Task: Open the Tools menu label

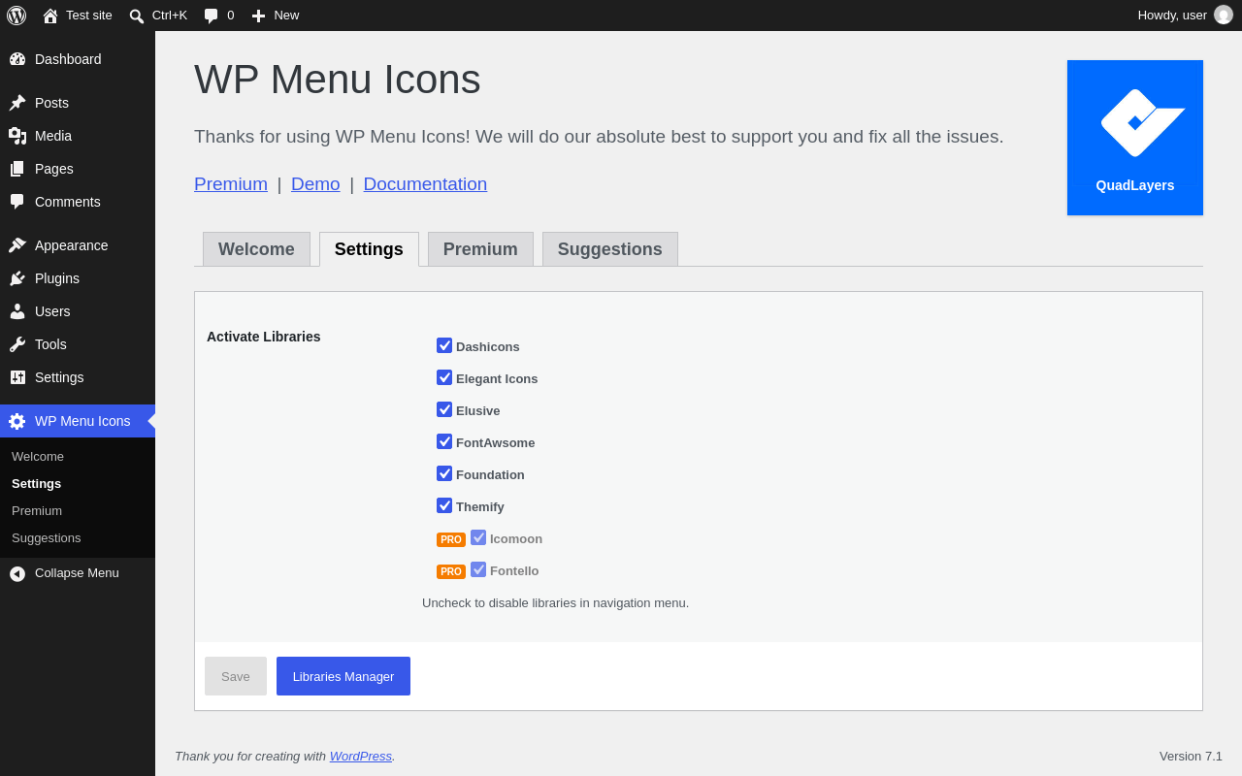Action: pos(50,344)
